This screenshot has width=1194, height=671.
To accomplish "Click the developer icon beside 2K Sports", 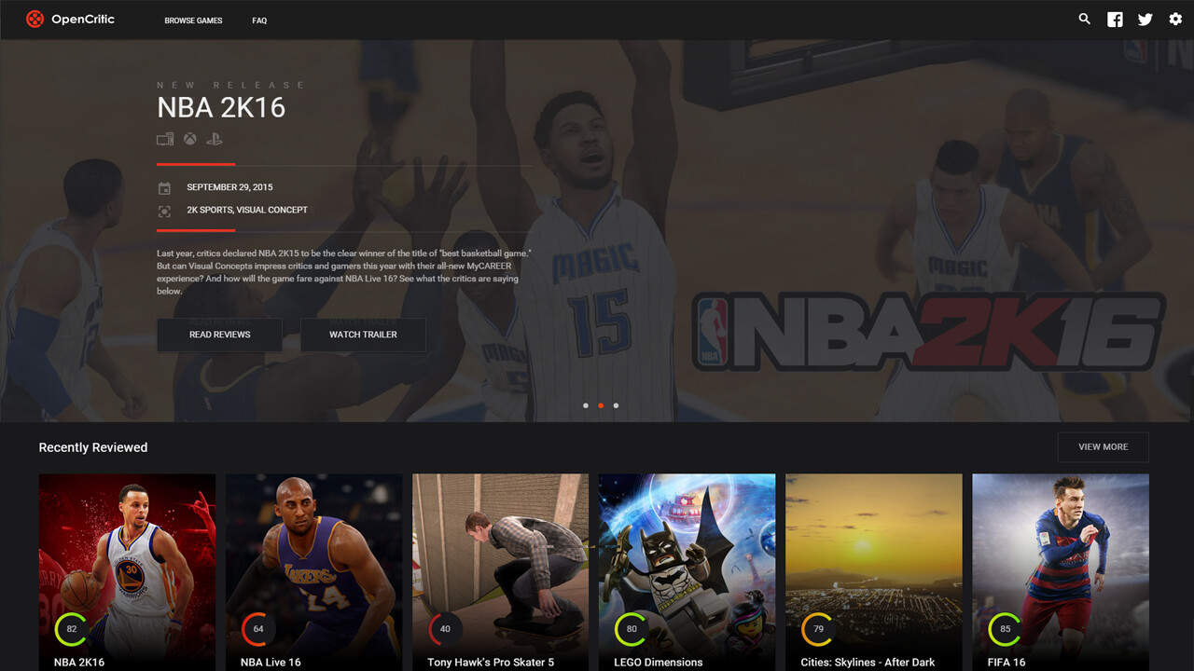I will pyautogui.click(x=165, y=210).
